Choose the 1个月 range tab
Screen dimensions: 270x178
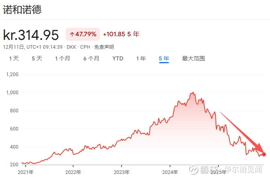point(62,58)
